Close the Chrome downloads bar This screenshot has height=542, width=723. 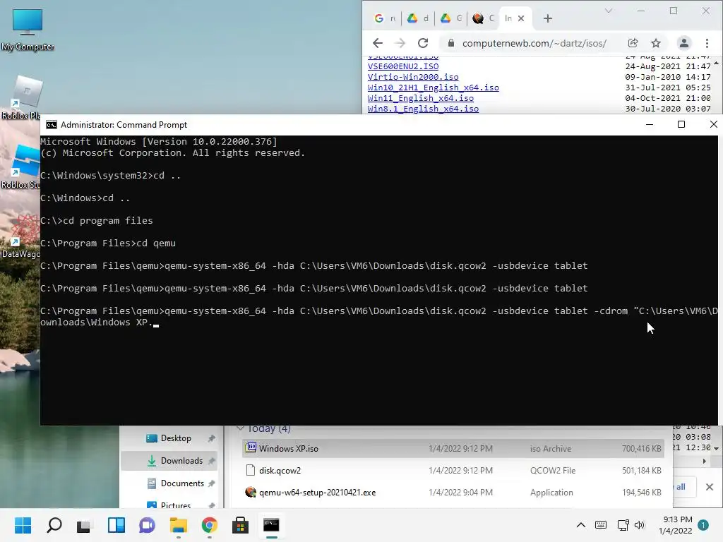[710, 487]
